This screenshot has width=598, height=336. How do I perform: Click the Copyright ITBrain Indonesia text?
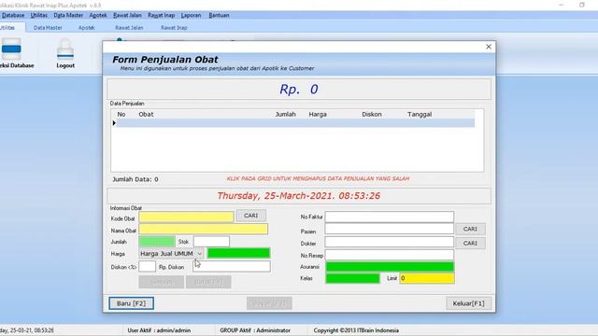coord(356,330)
